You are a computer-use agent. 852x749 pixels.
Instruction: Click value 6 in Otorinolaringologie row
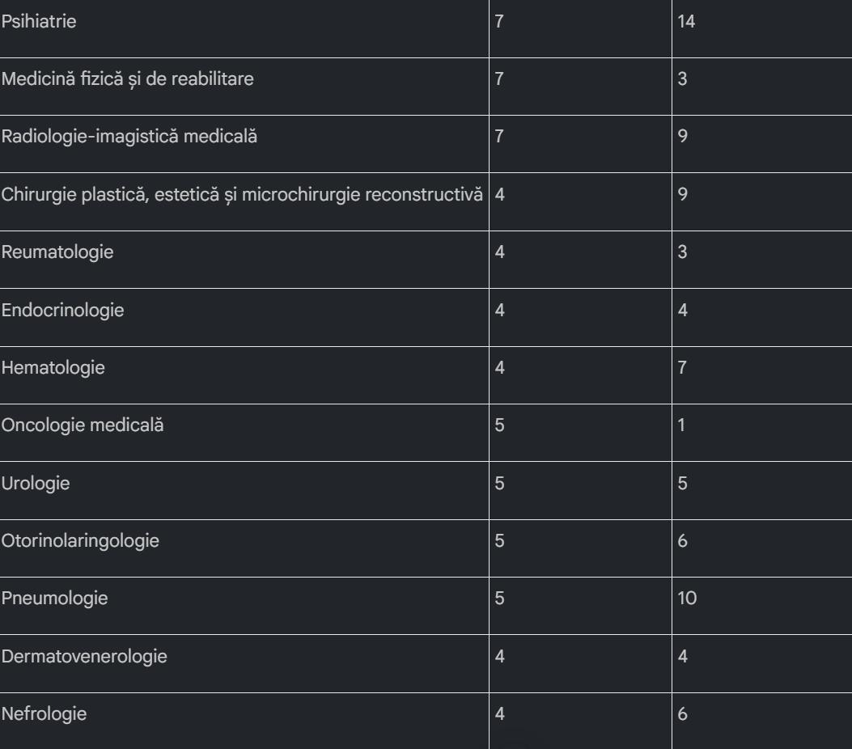click(683, 541)
